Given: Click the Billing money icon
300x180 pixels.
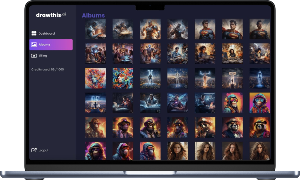Looking at the screenshot, I should click(34, 56).
